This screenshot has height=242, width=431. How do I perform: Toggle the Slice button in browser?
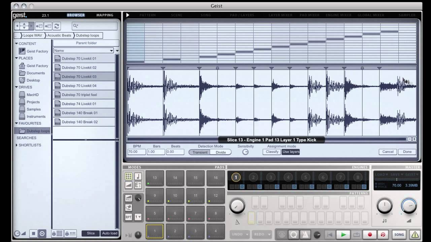click(91, 233)
